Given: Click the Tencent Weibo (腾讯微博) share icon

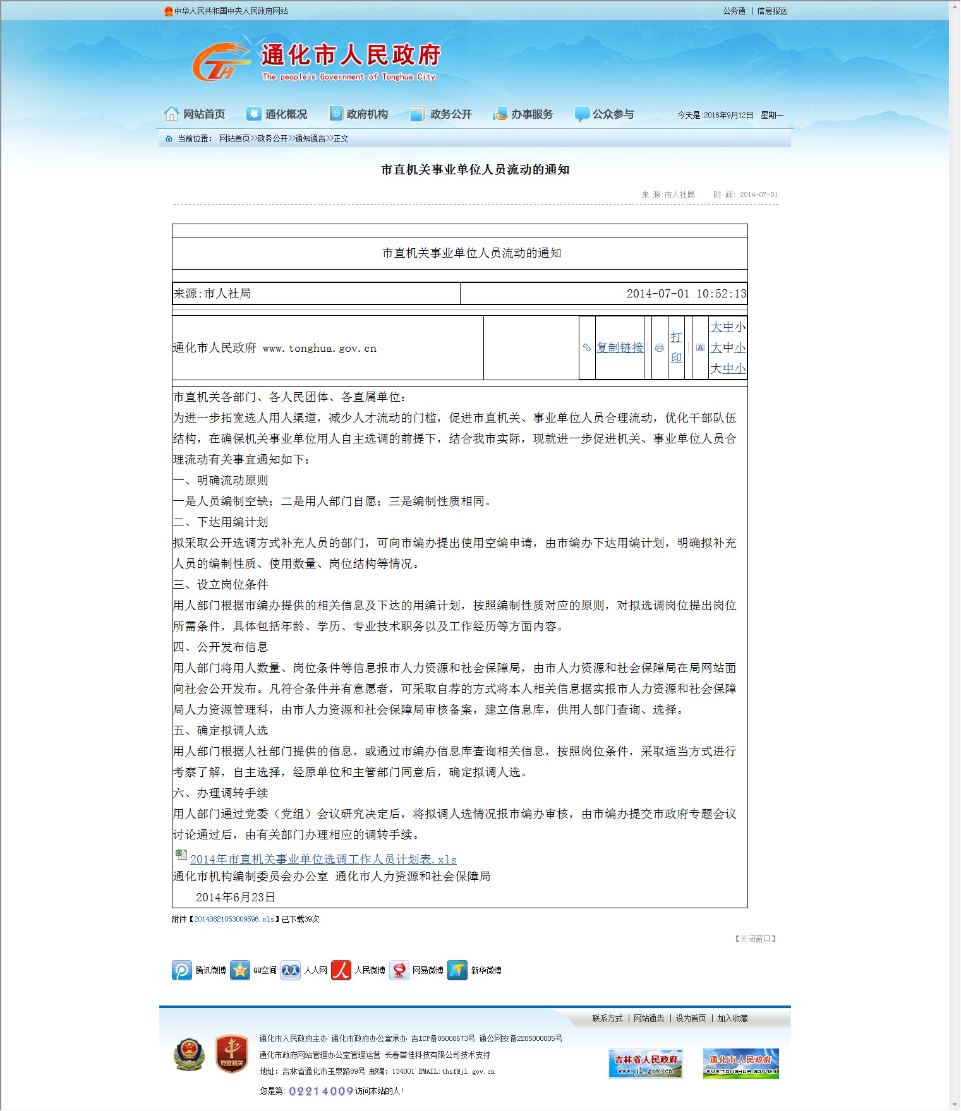Looking at the screenshot, I should coord(182,970).
